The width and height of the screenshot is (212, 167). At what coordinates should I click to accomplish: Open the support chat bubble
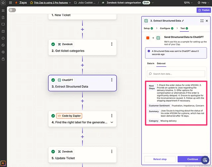point(205,160)
